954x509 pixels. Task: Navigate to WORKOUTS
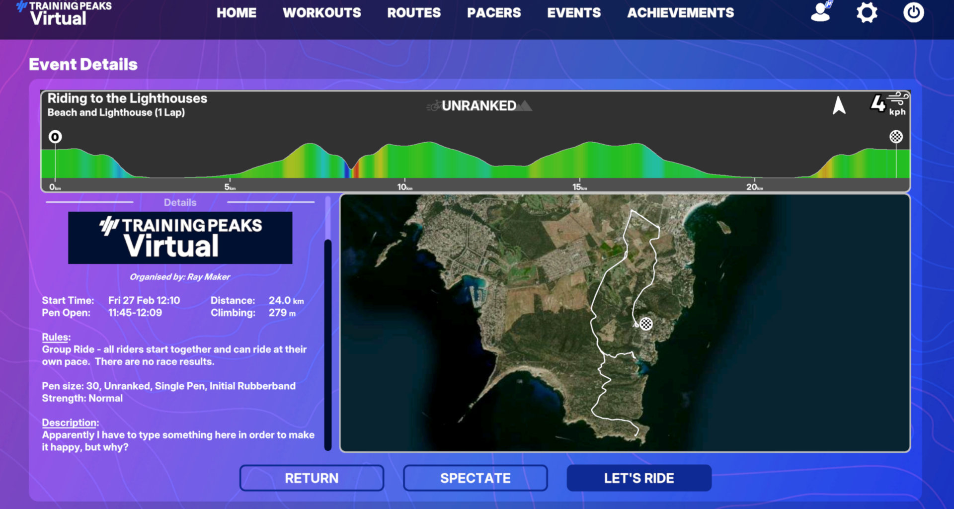[x=322, y=13]
